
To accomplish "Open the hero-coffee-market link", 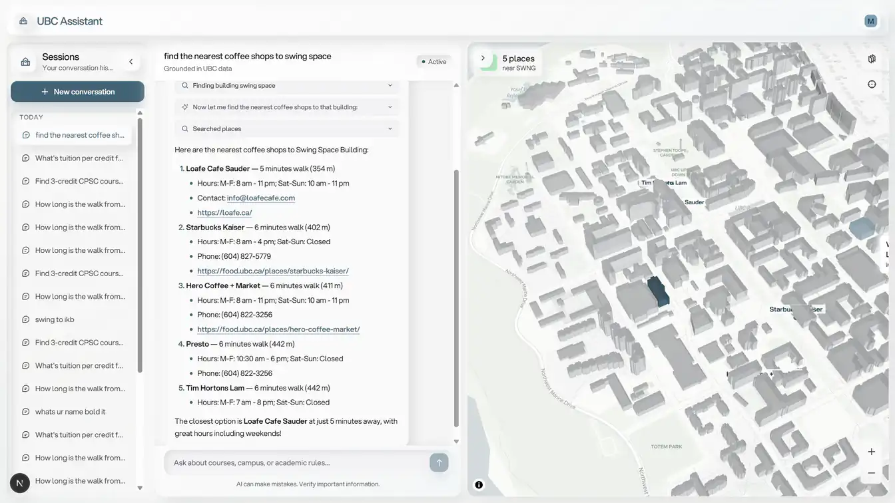I will (278, 329).
